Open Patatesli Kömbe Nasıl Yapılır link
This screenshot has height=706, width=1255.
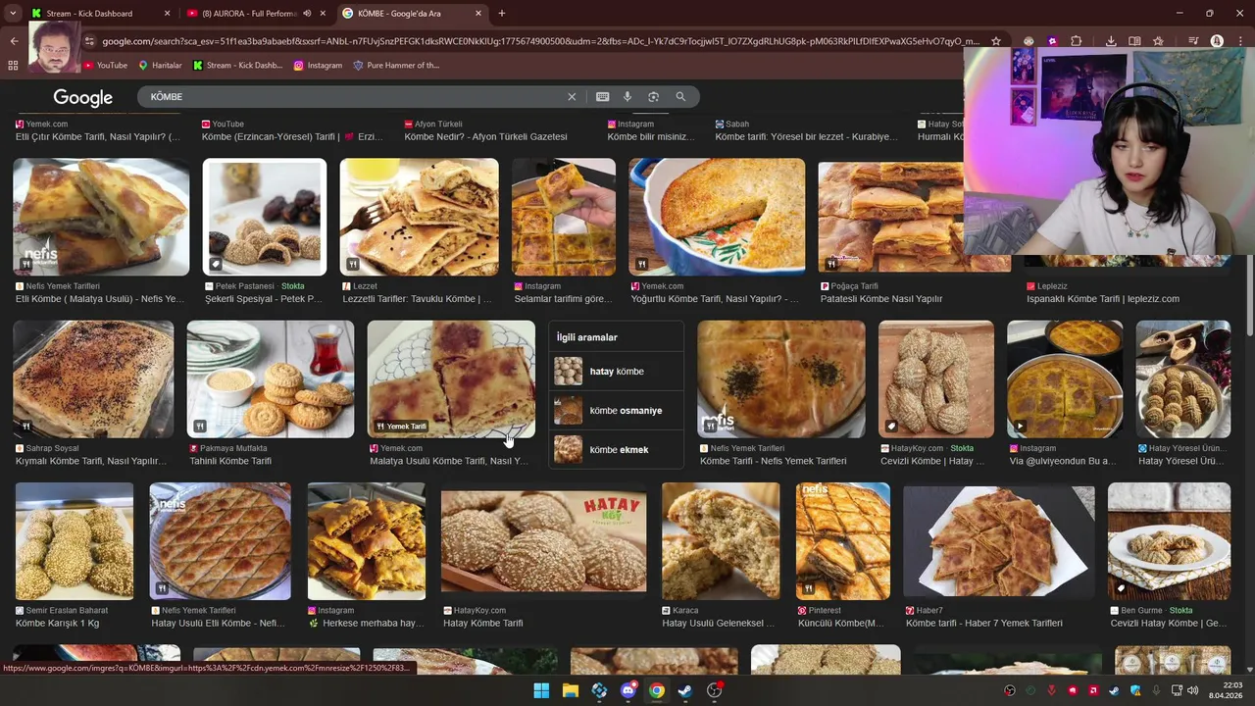tap(881, 299)
